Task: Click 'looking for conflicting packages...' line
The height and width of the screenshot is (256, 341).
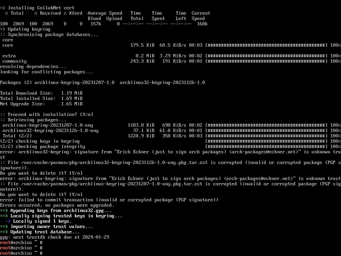Action: [46, 72]
